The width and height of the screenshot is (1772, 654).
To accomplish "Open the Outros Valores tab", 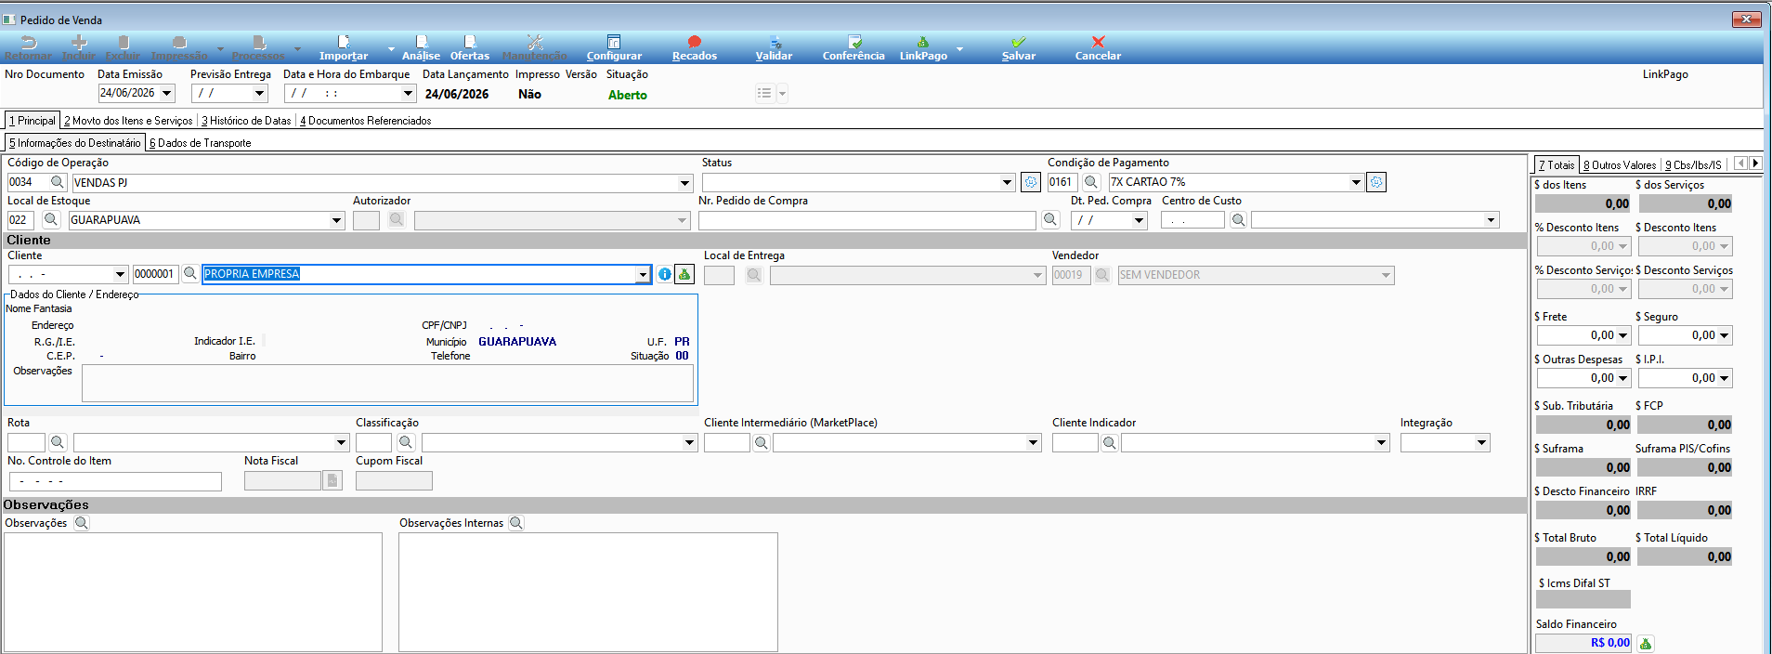I will click(1620, 165).
